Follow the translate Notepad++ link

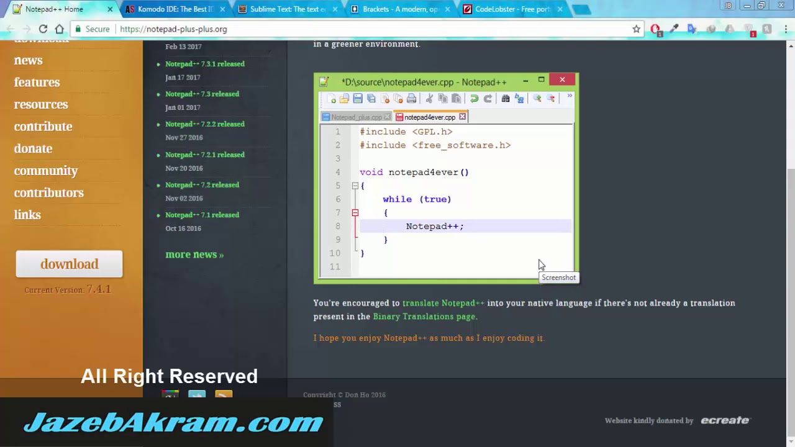pos(443,303)
